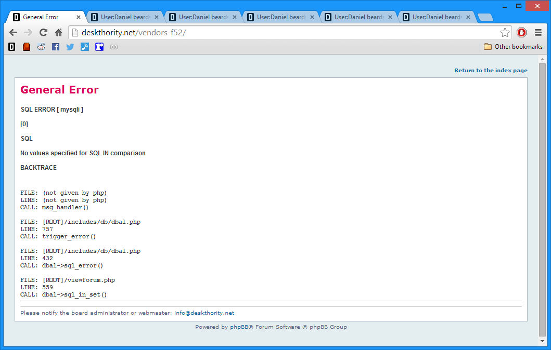Switch to the General Error tab

[x=42, y=17]
